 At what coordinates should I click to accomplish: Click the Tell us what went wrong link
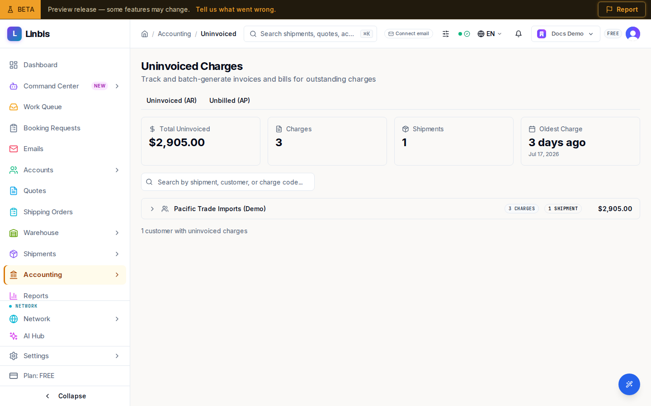pos(236,9)
